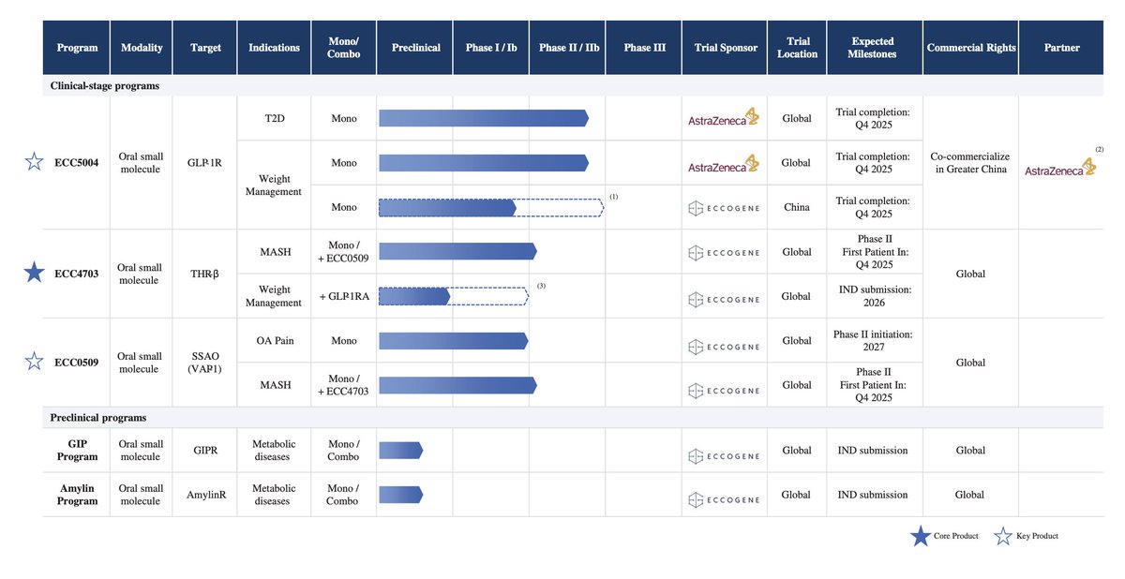Click the 'Core Product' legend label
1125x579 pixels.
coord(955,537)
